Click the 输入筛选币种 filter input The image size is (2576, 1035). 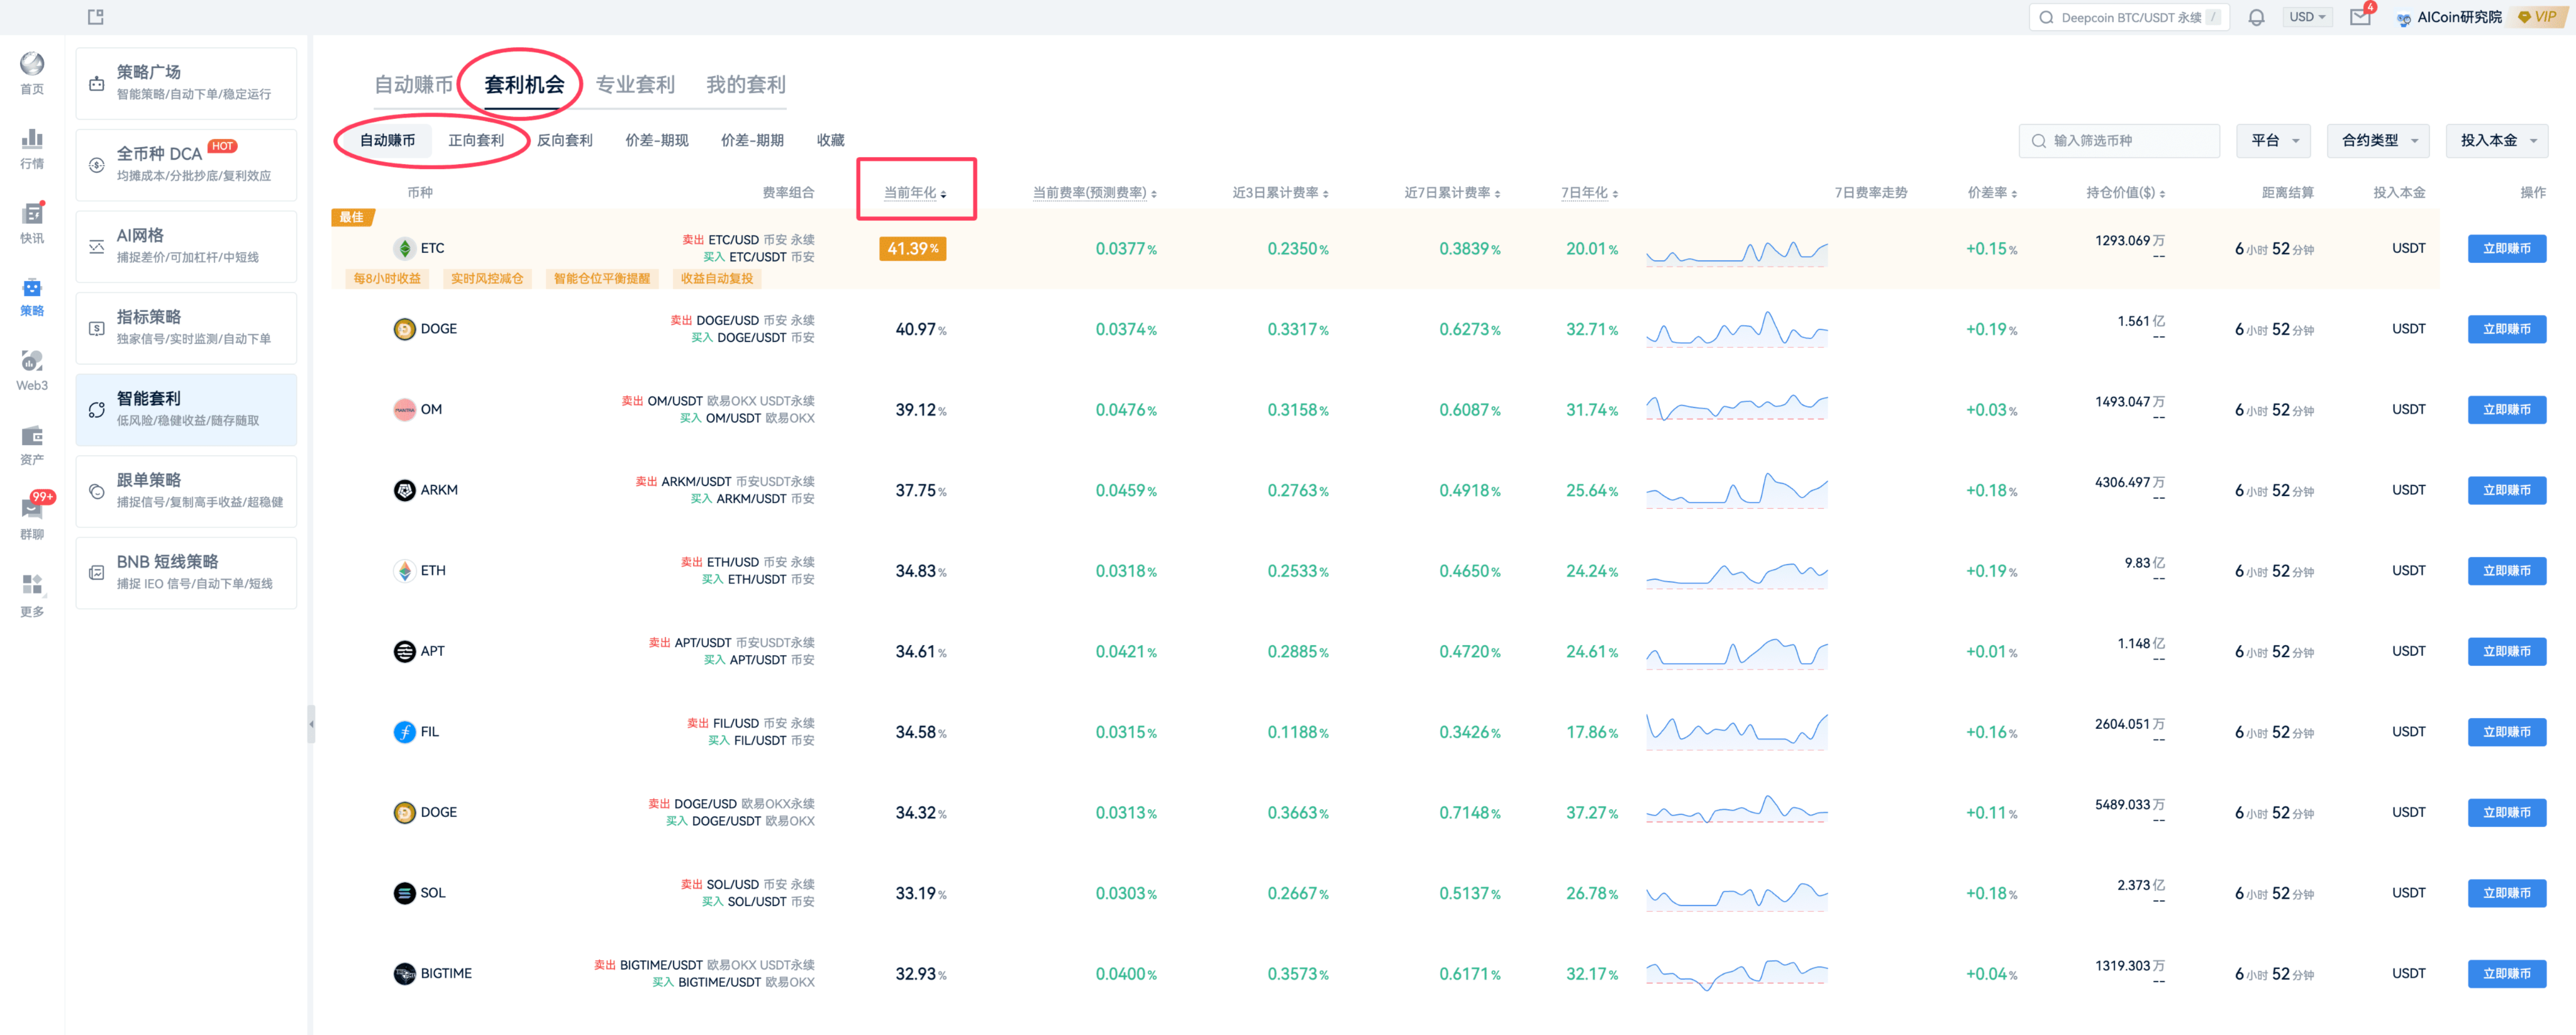[2120, 140]
